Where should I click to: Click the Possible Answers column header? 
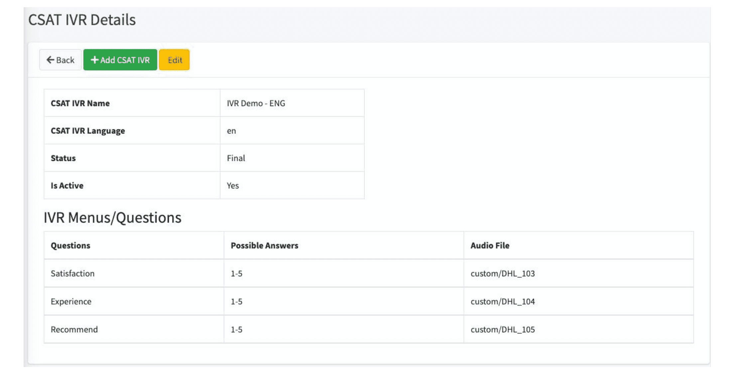(x=264, y=245)
